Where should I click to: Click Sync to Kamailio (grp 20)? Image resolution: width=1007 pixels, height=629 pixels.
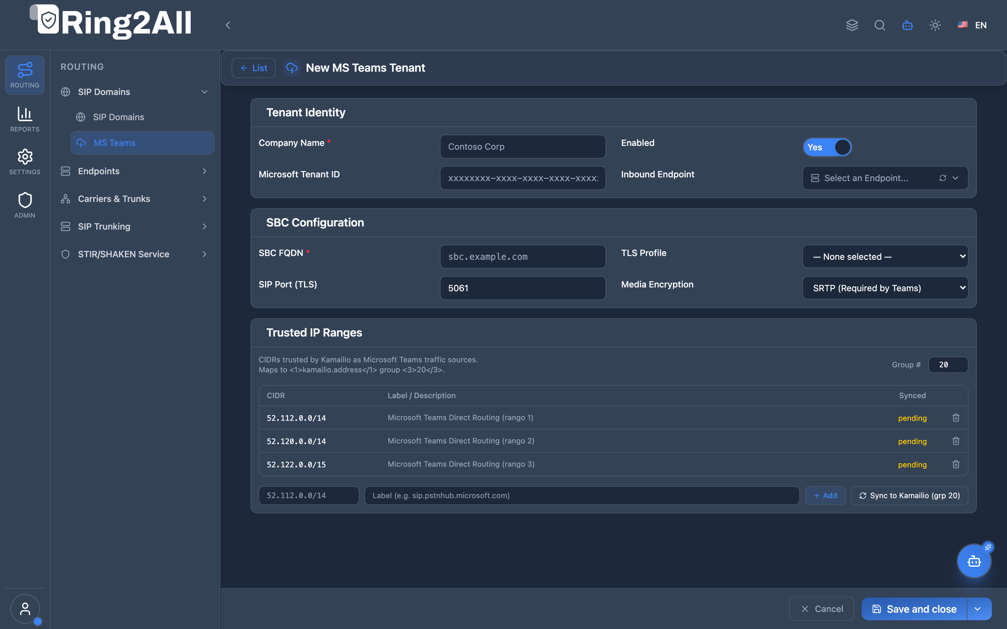click(909, 495)
